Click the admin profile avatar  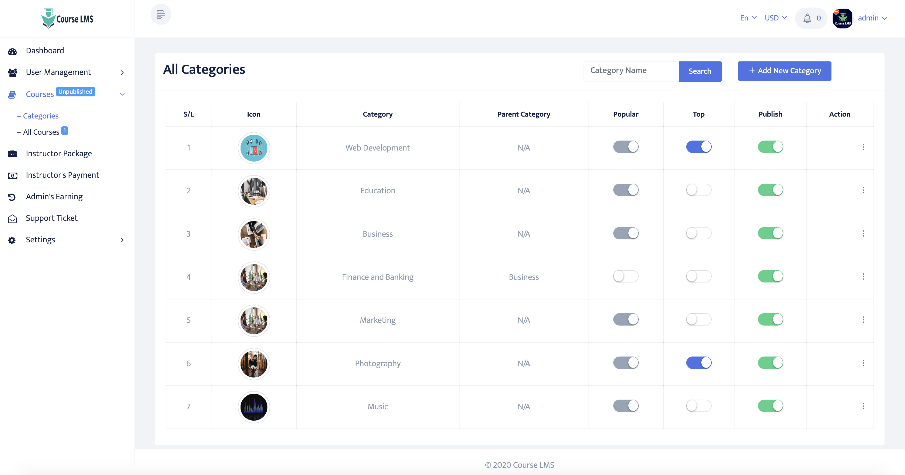(x=843, y=18)
